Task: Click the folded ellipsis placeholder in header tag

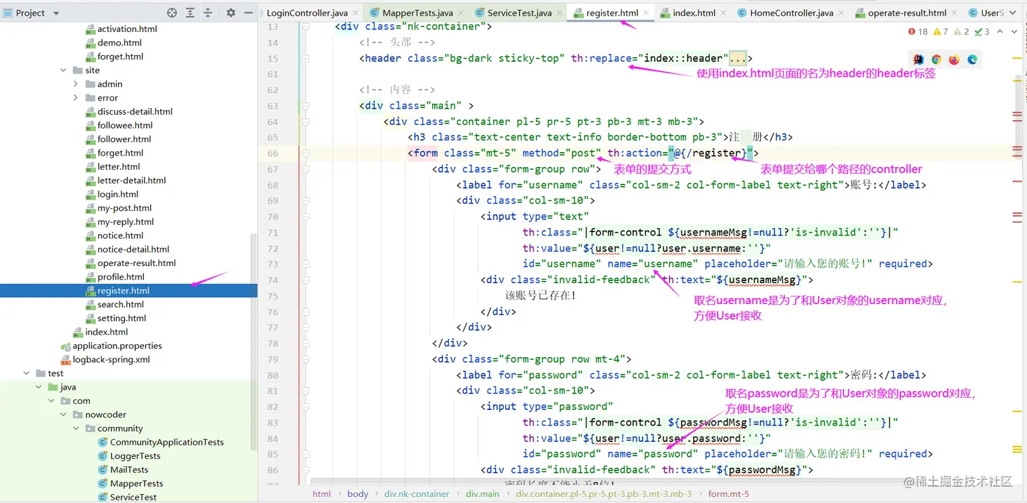Action: pyautogui.click(x=738, y=58)
